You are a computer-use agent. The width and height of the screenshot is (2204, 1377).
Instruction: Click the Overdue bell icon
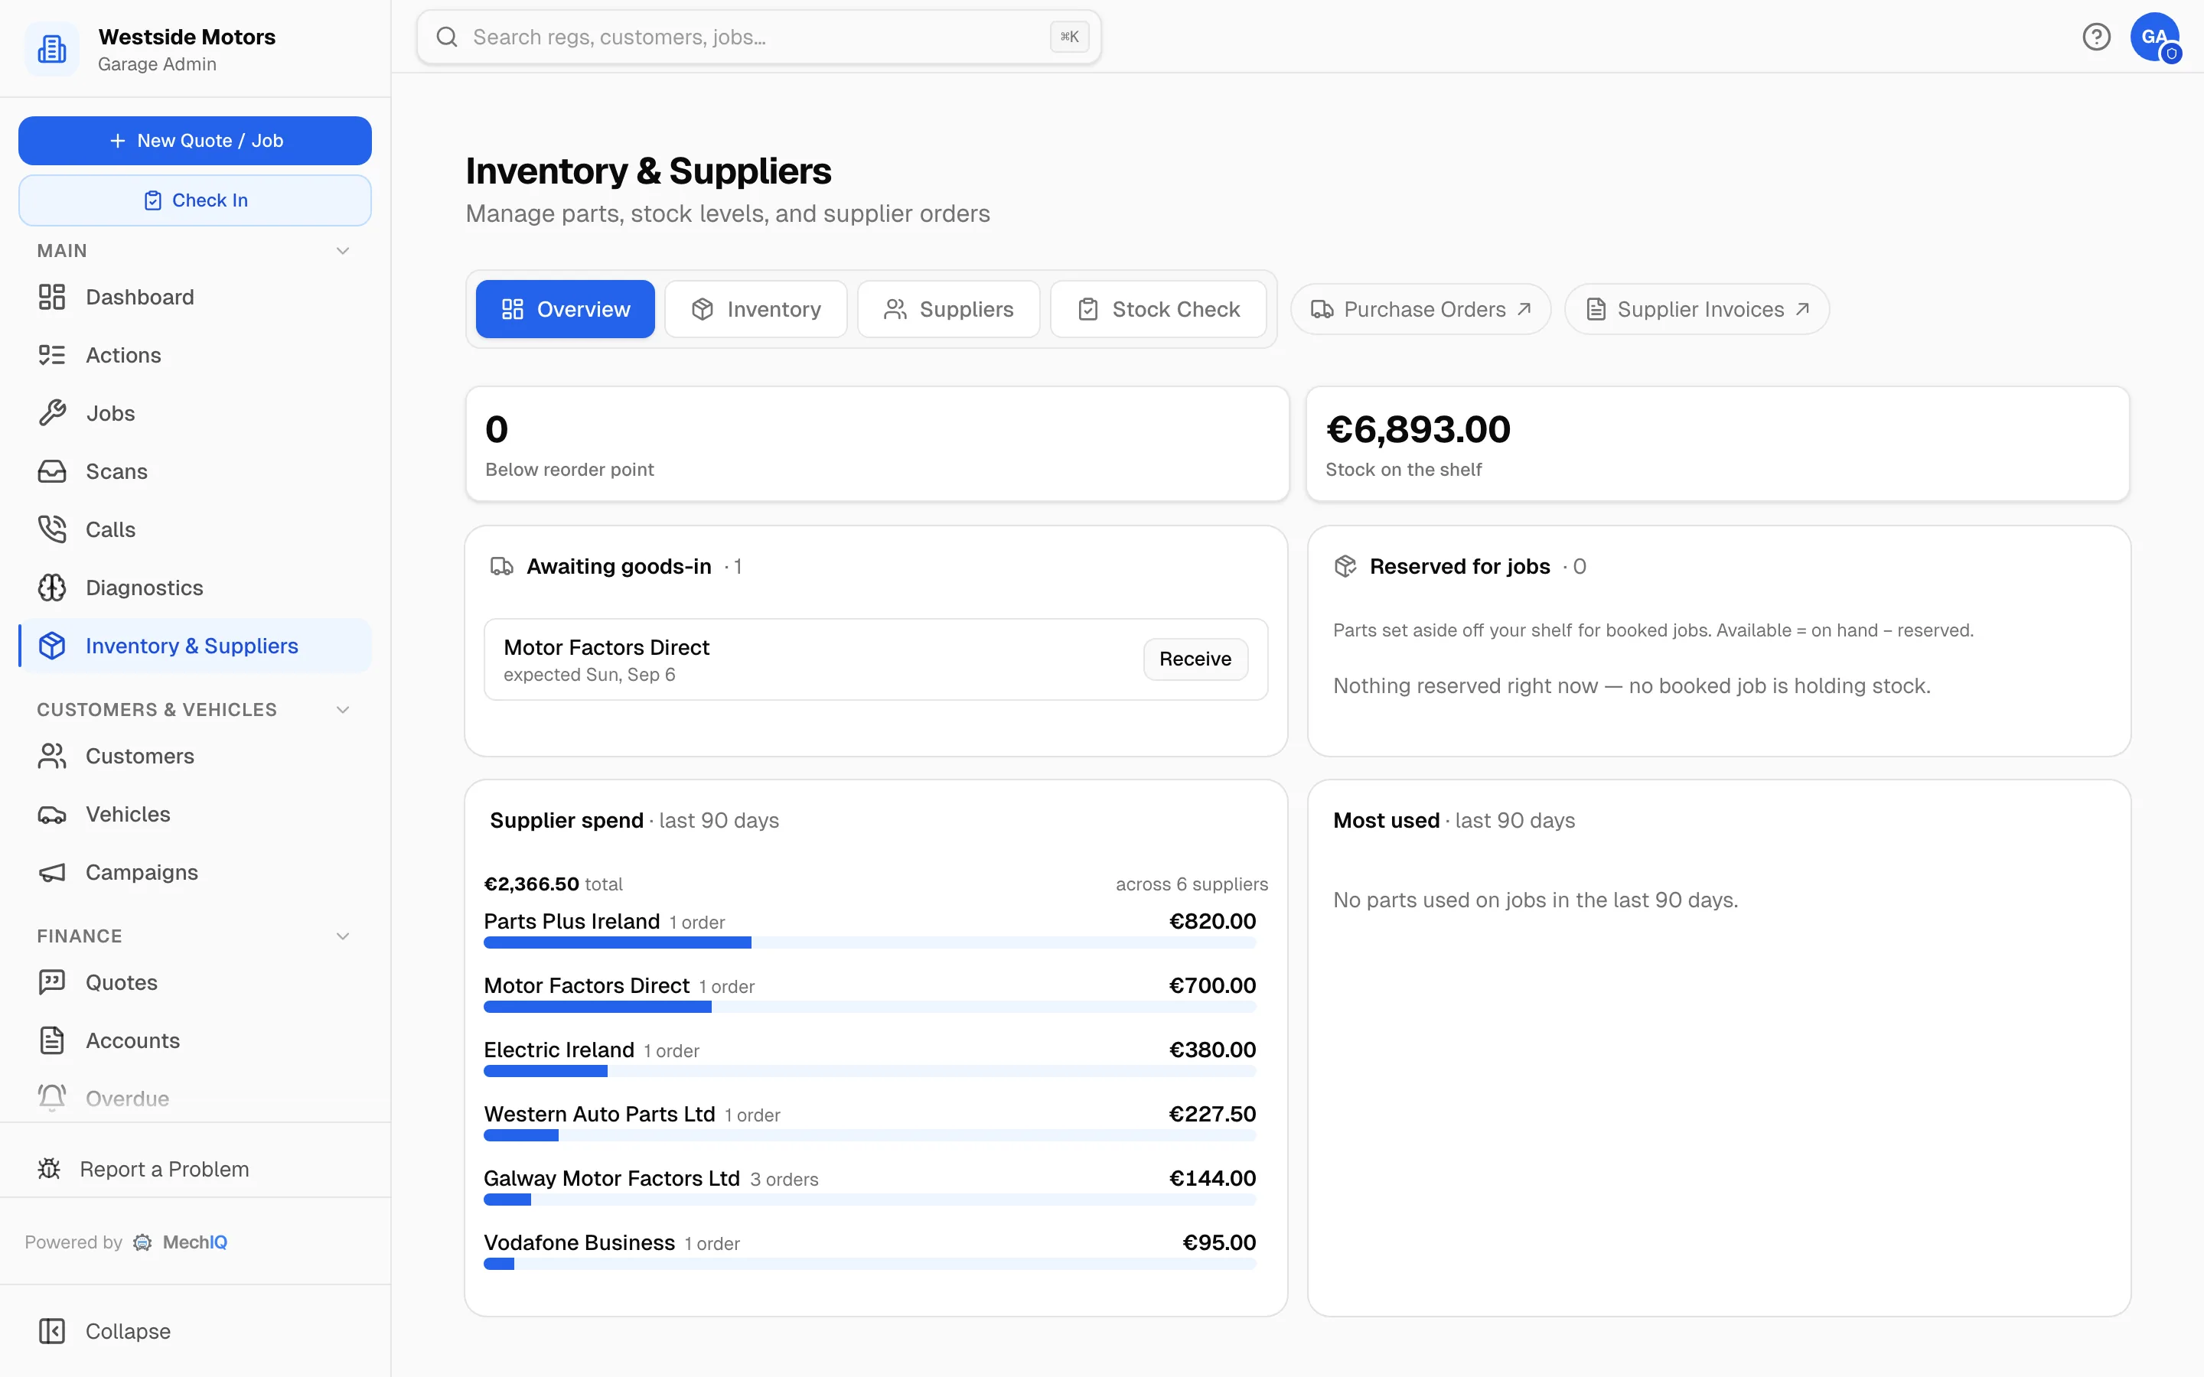(52, 1099)
